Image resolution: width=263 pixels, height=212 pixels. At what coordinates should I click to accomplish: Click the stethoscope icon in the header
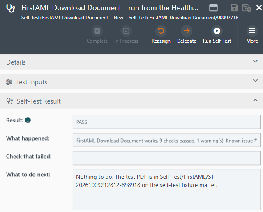pyautogui.click(x=11, y=8)
